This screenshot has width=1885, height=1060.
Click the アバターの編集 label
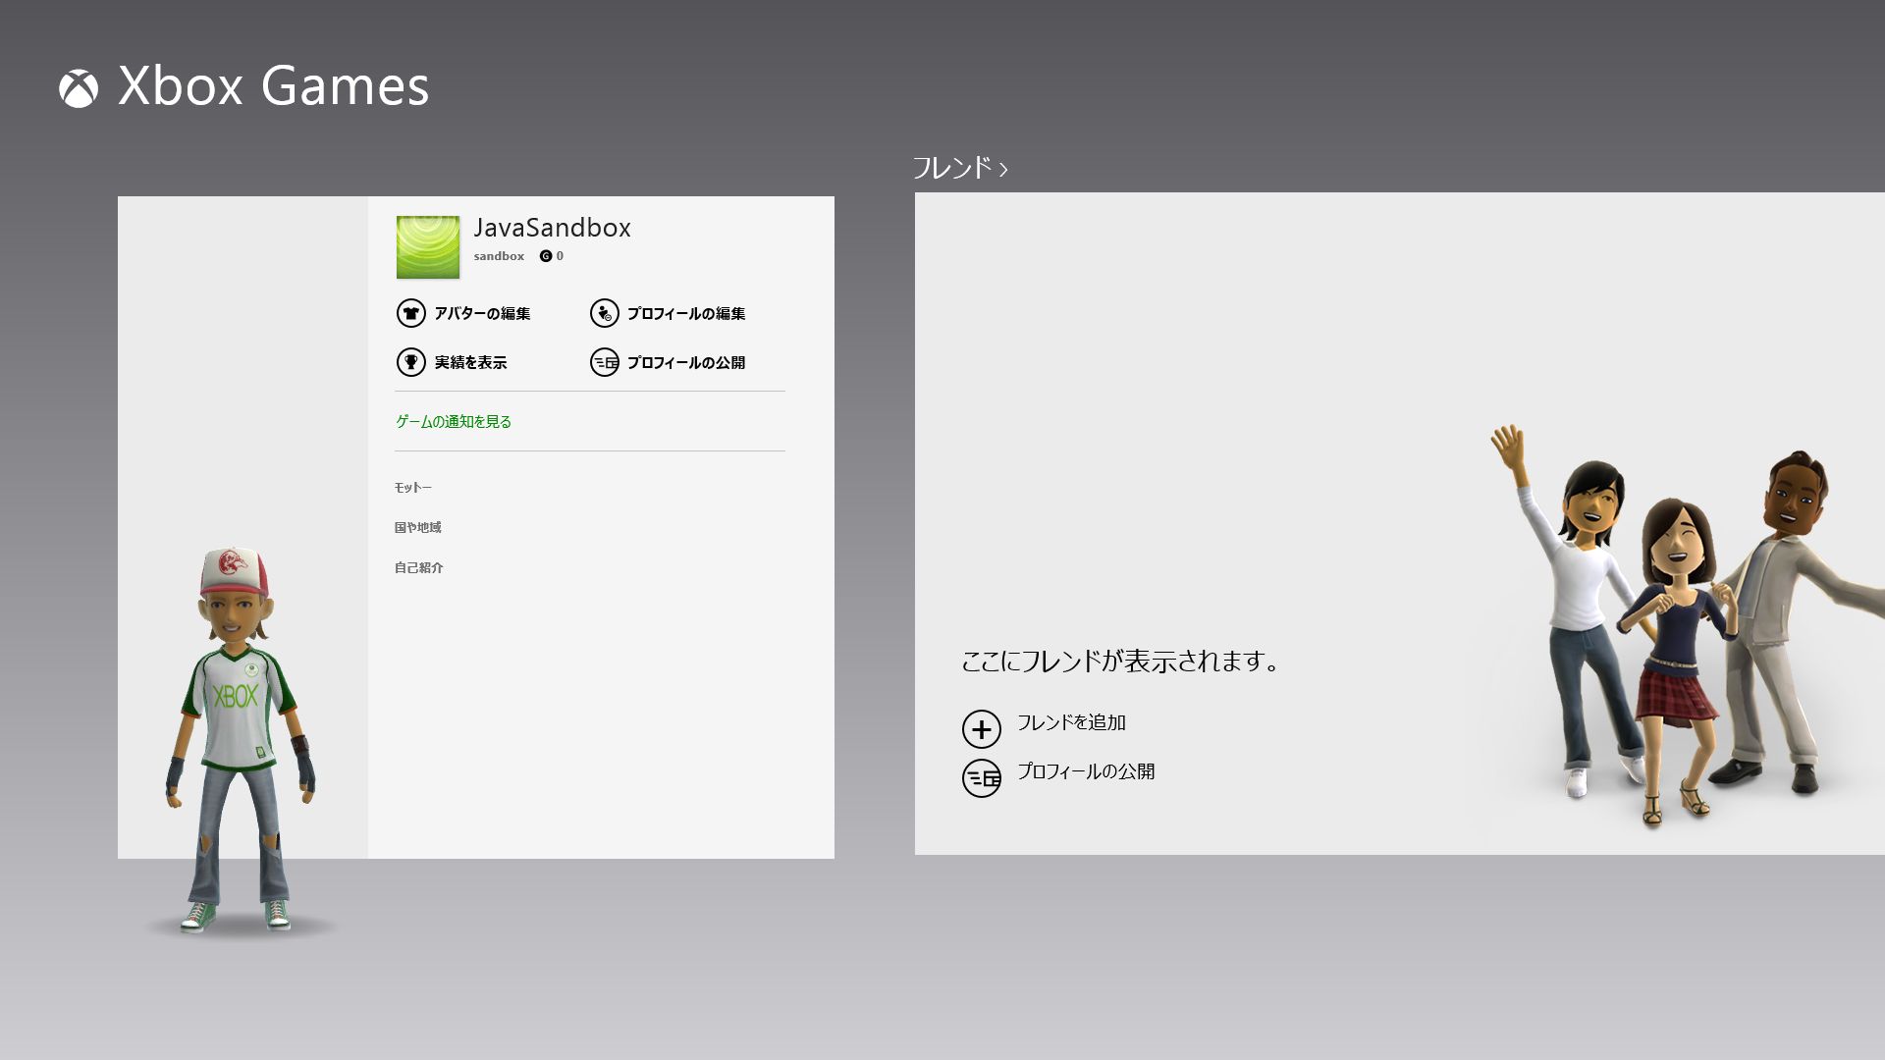(x=482, y=313)
